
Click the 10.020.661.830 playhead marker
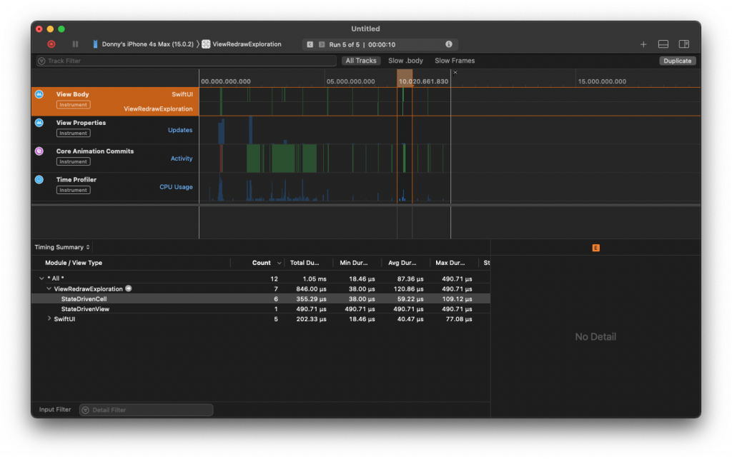point(423,81)
